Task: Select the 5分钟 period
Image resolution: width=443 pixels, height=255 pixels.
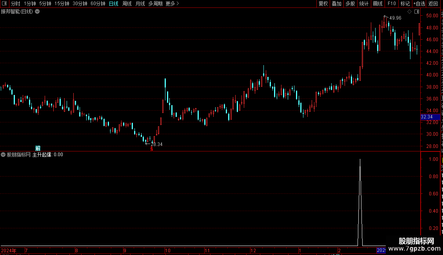Action: [x=45, y=4]
